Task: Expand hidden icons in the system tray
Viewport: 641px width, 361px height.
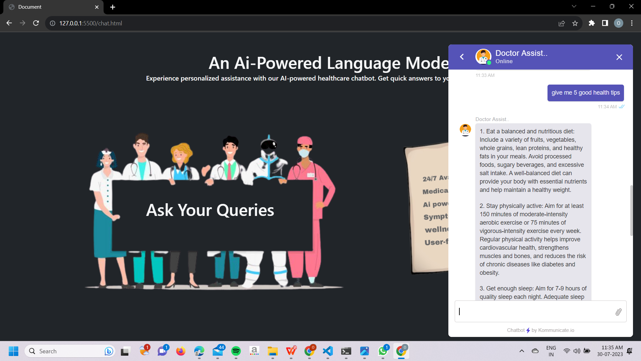Action: click(522, 351)
